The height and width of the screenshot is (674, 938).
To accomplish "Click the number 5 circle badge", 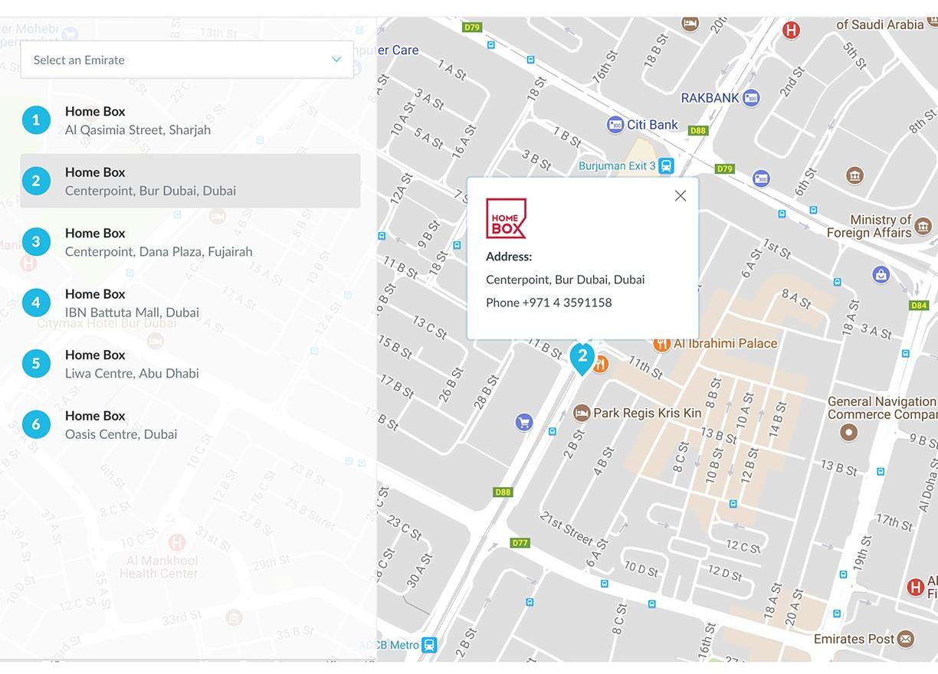I will [x=36, y=364].
